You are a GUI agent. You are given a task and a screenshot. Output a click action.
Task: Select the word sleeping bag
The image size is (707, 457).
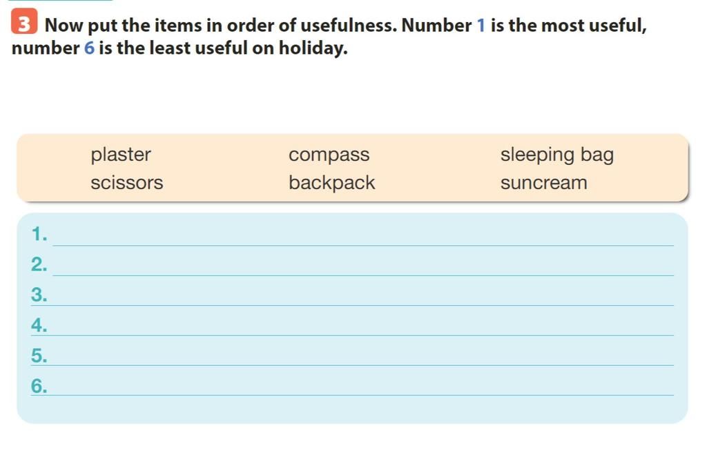coord(557,155)
